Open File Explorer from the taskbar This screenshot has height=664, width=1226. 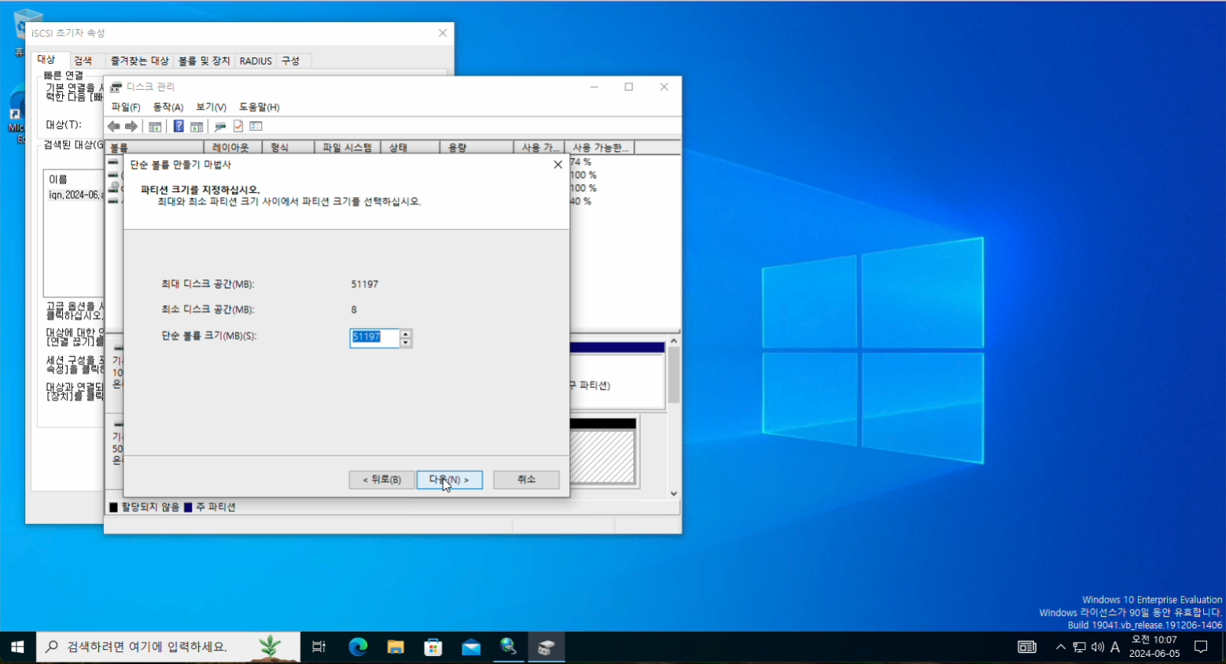(396, 647)
